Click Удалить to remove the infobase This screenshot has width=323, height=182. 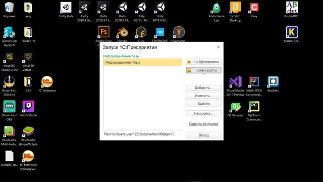tap(203, 104)
